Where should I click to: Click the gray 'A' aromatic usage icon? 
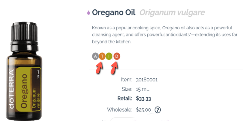[95, 56]
